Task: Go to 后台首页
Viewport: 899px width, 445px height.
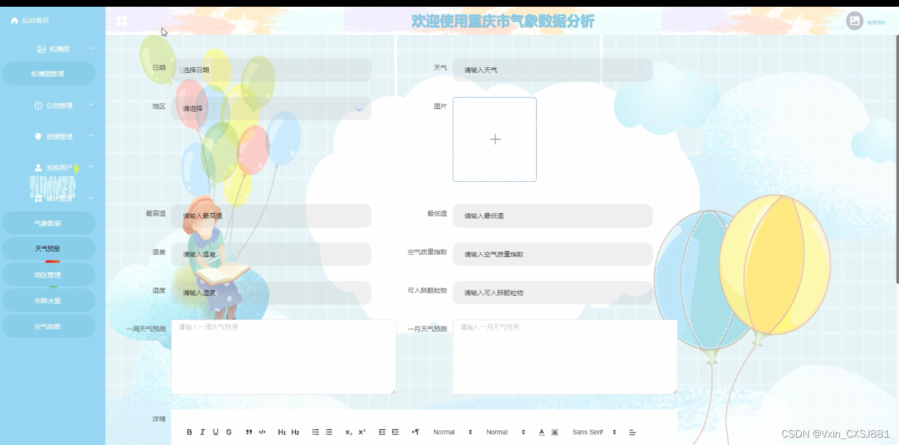Action: click(35, 21)
